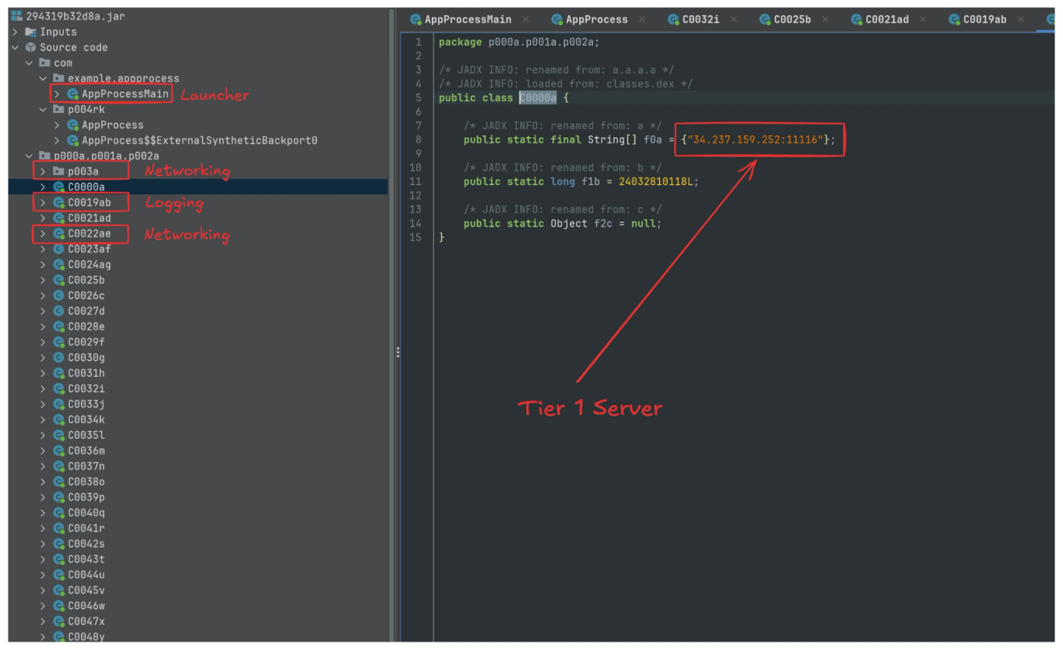Screen dimensions: 1063x650
Task: Click the AppProcessMain class icon in tree
Action: (73, 94)
